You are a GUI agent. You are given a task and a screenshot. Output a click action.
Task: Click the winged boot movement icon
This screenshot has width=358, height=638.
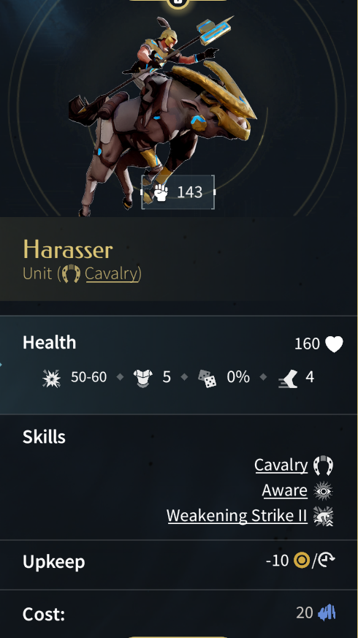click(x=288, y=379)
